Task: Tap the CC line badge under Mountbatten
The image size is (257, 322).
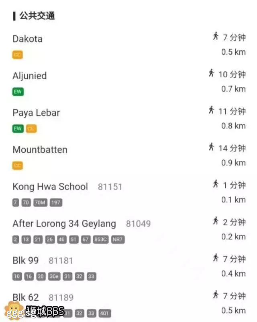Action: tap(17, 165)
